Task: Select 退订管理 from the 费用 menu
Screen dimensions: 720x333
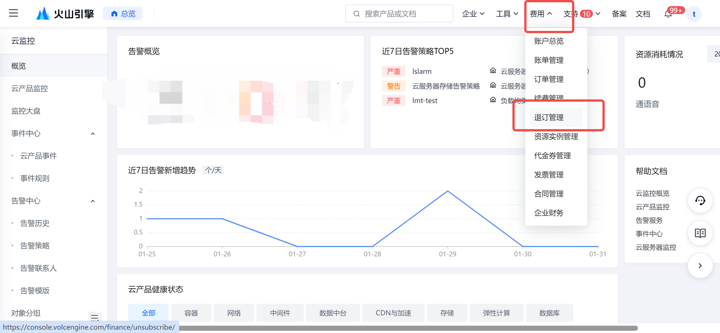Action: click(x=549, y=117)
